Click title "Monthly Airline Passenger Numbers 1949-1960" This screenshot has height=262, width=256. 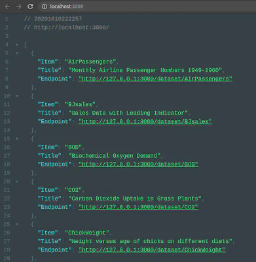tap(145, 70)
